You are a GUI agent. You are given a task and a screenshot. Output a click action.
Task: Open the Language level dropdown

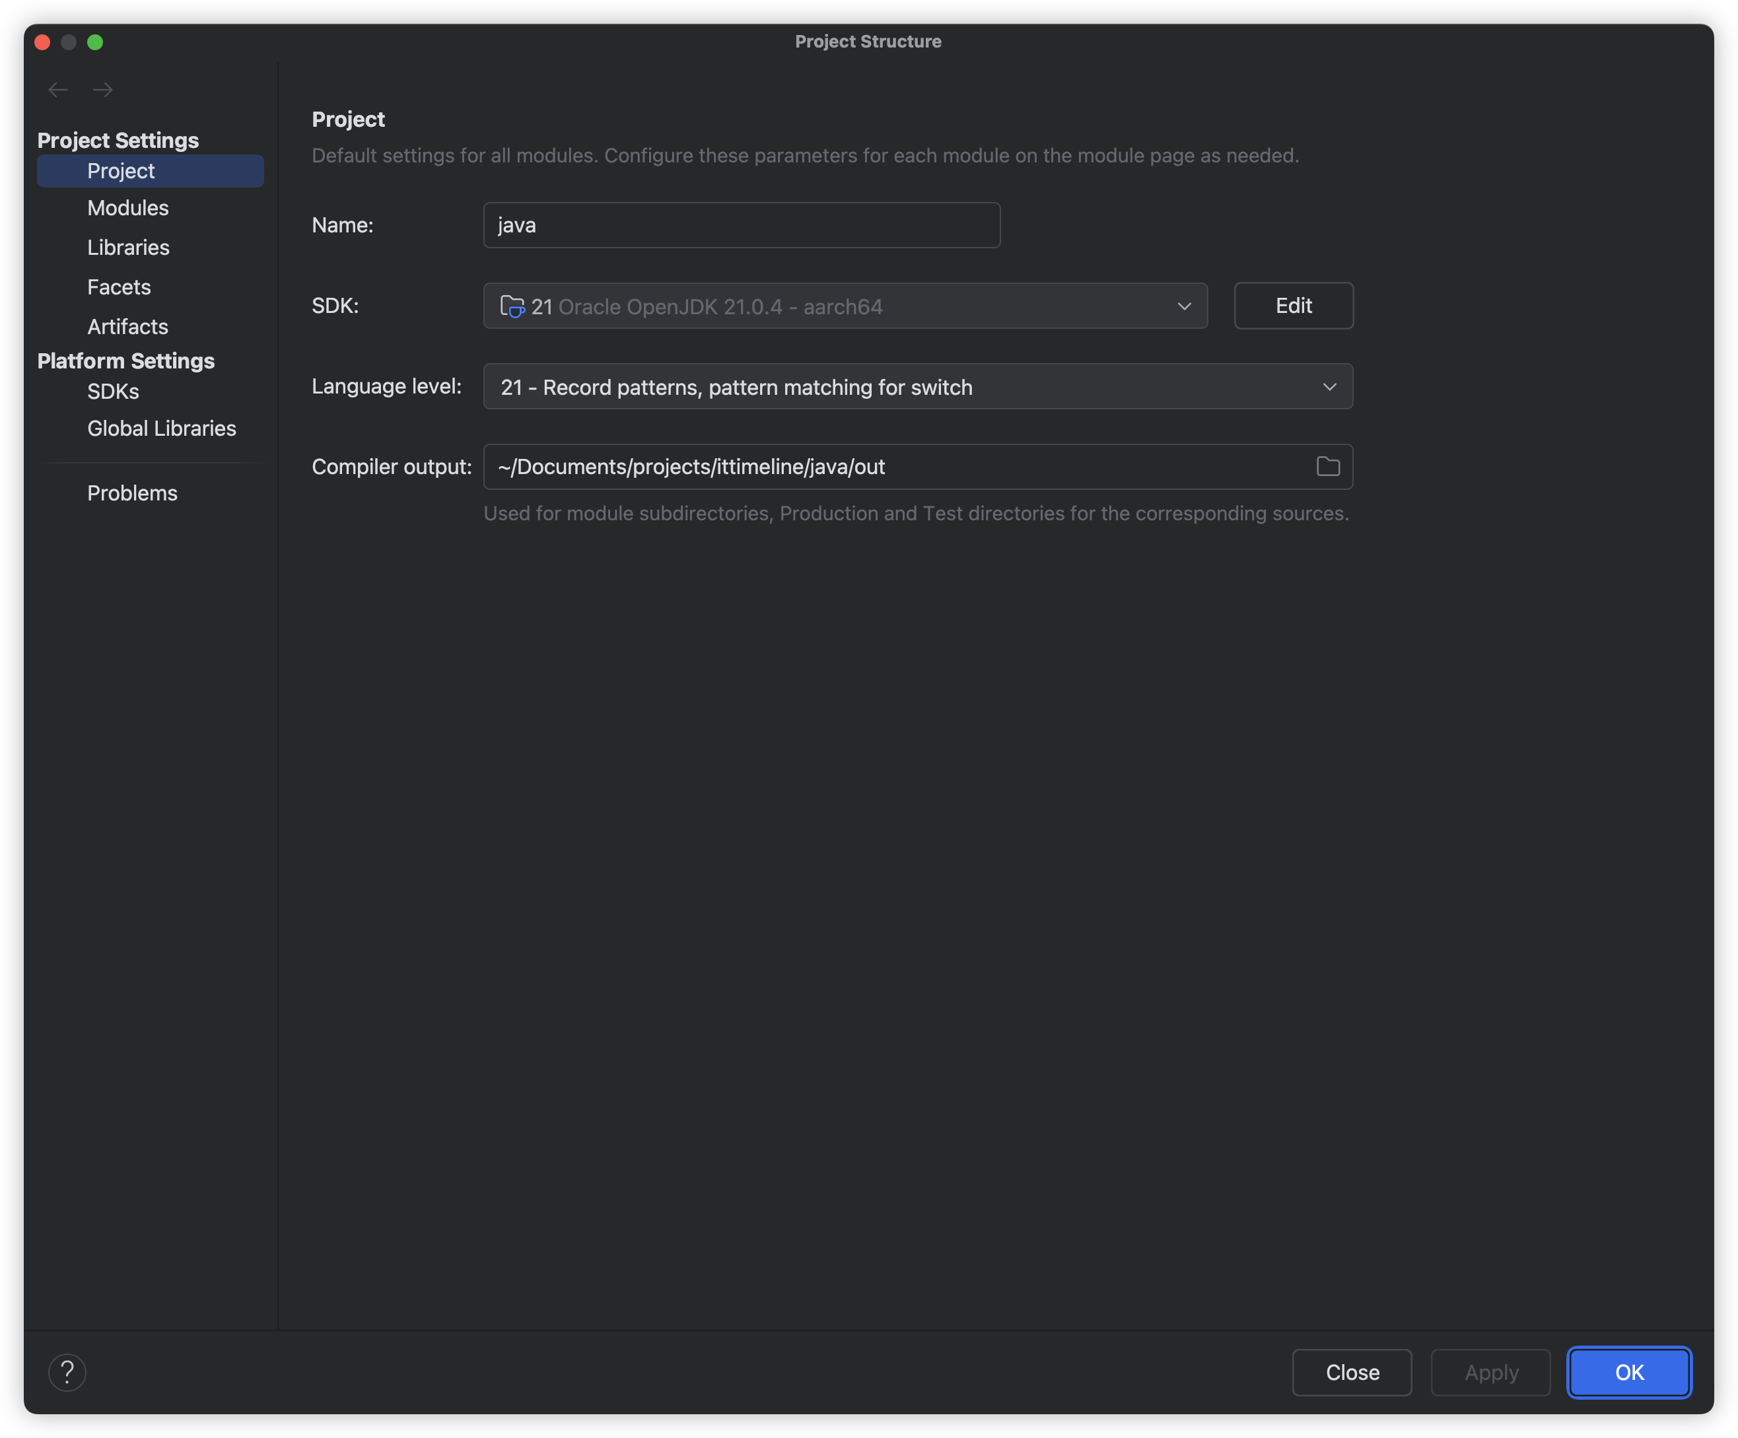917,387
